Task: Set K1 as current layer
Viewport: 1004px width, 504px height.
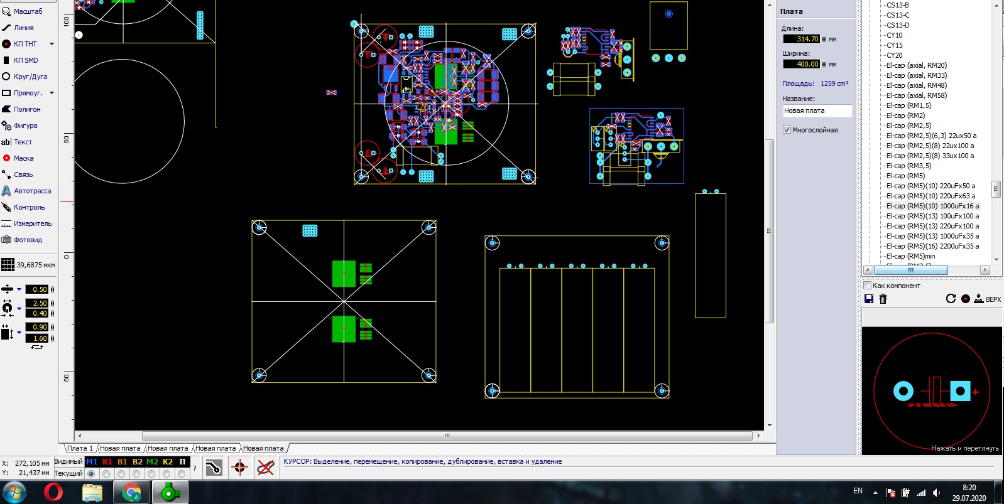Action: click(x=106, y=474)
